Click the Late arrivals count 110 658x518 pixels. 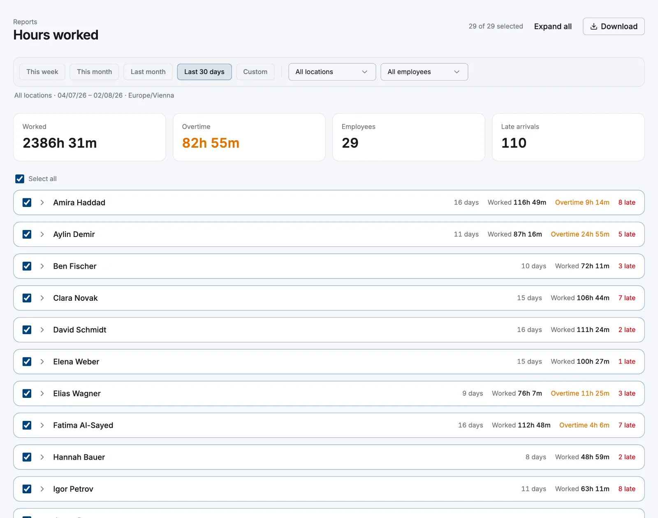[x=514, y=143]
